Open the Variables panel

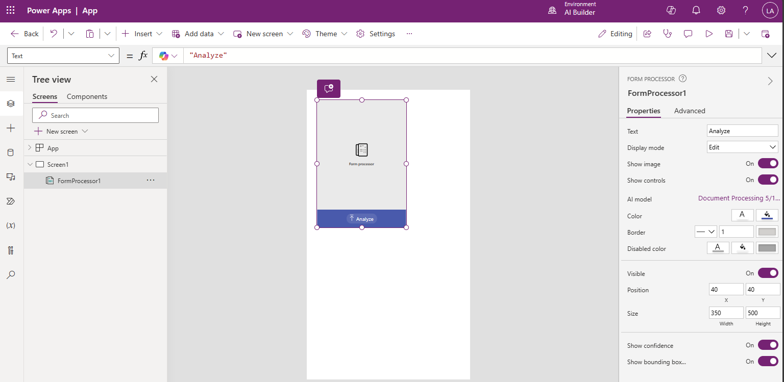click(x=11, y=225)
